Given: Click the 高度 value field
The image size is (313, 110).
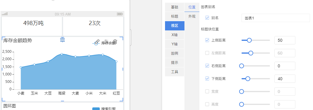Looking at the screenshot, I should 285,104.
